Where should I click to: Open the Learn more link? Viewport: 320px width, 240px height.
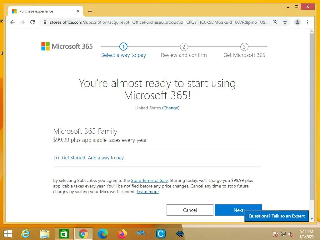click(147, 192)
